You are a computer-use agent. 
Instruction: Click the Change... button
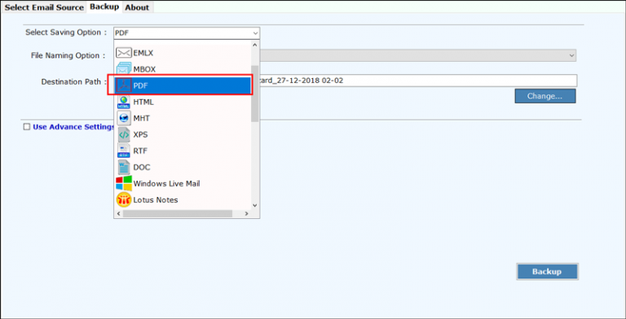pos(545,96)
